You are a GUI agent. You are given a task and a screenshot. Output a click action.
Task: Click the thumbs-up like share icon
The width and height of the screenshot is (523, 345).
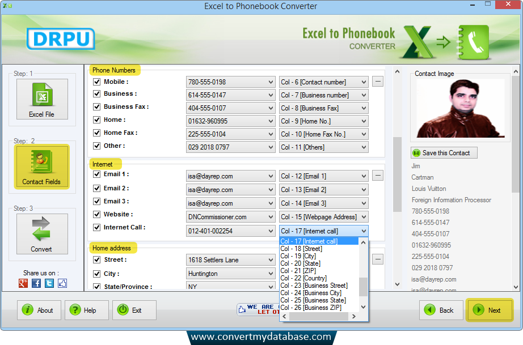click(62, 283)
